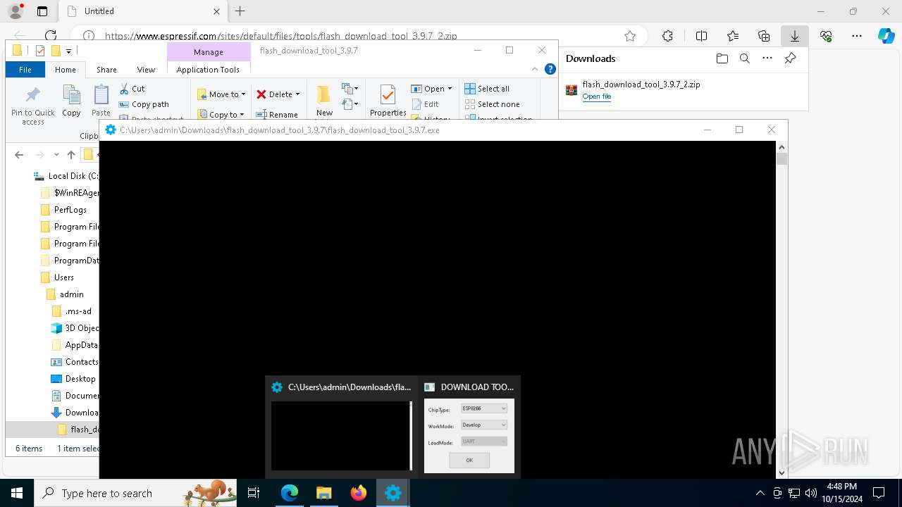Open Edge Browser essentials icon

point(826,36)
